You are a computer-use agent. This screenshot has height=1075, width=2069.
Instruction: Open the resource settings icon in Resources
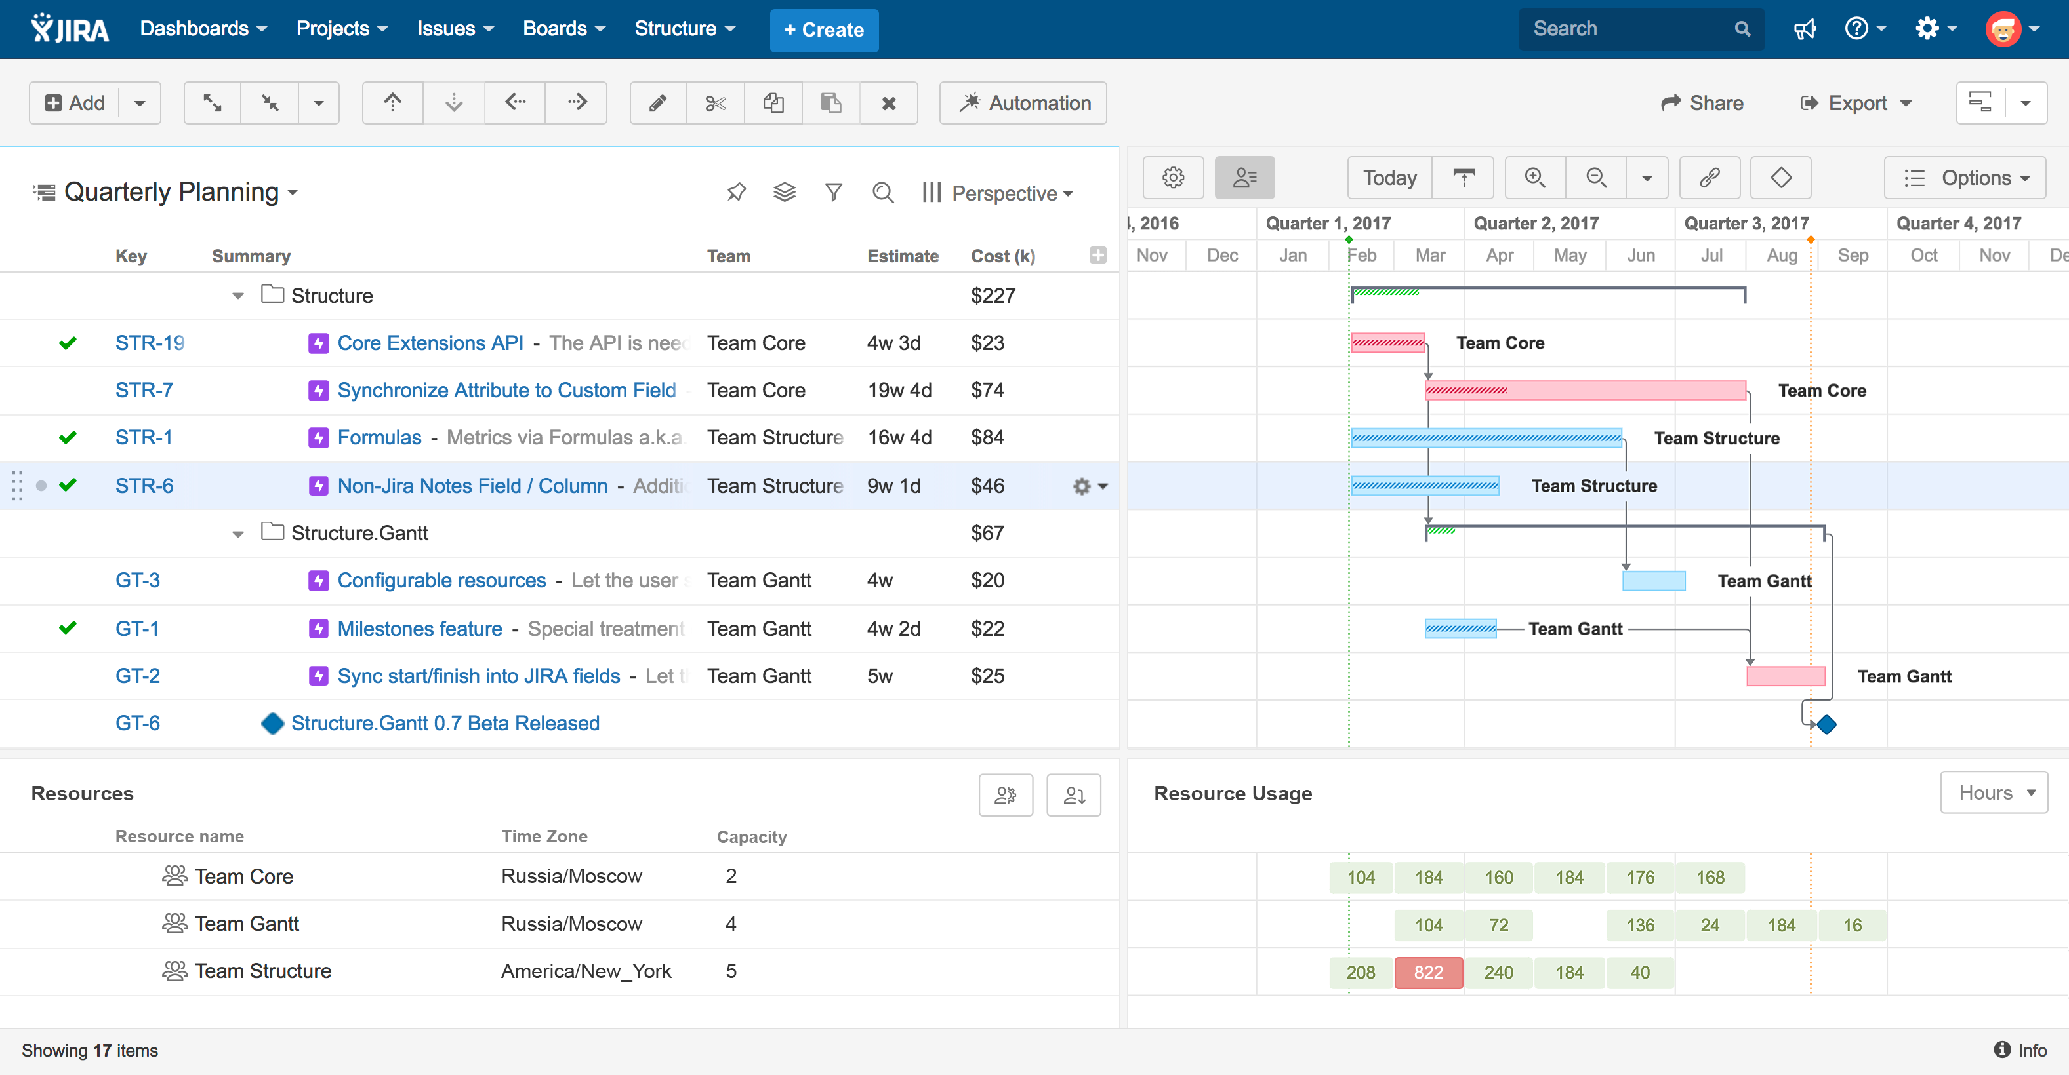[1006, 795]
